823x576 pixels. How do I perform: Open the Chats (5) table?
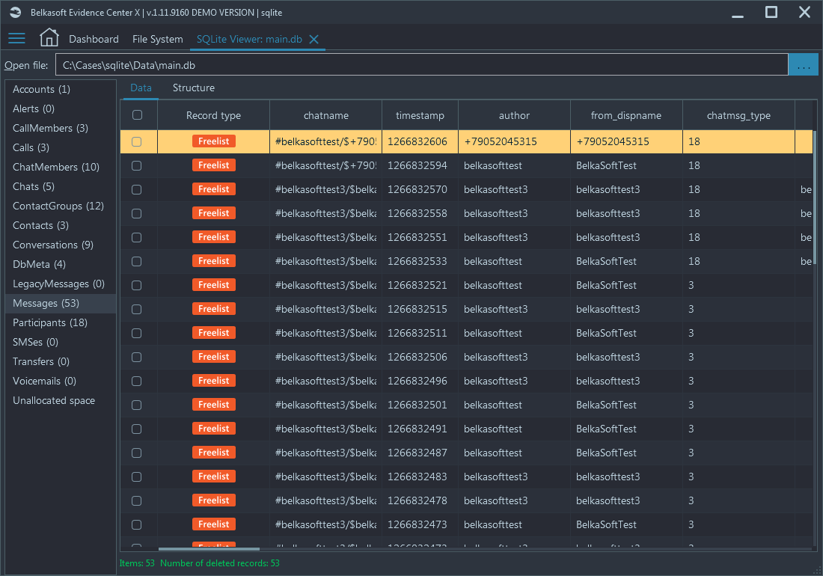coord(61,186)
